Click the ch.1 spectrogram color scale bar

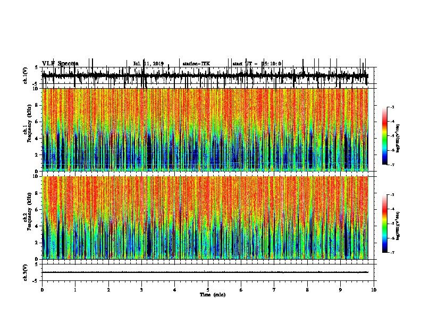tap(384, 135)
